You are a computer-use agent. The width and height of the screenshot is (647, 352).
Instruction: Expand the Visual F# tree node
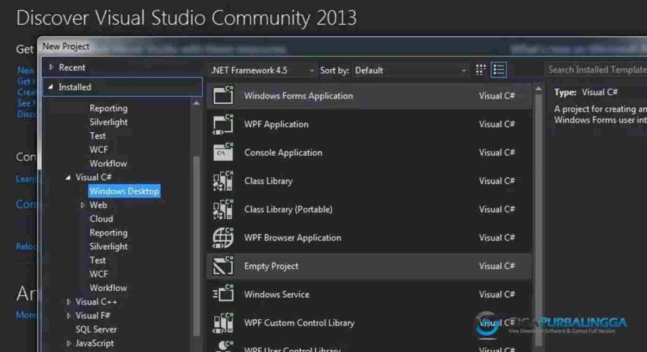pyautogui.click(x=68, y=315)
